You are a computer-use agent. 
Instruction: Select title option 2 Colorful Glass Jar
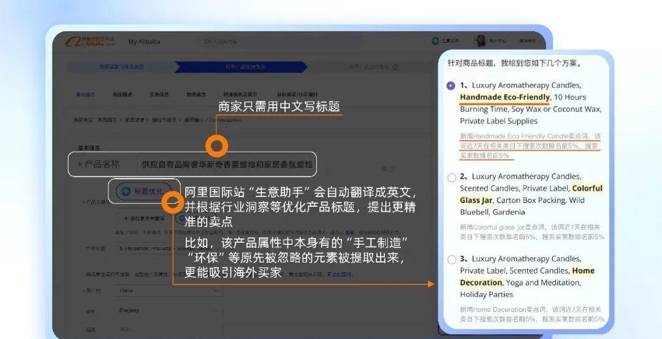[x=452, y=177]
